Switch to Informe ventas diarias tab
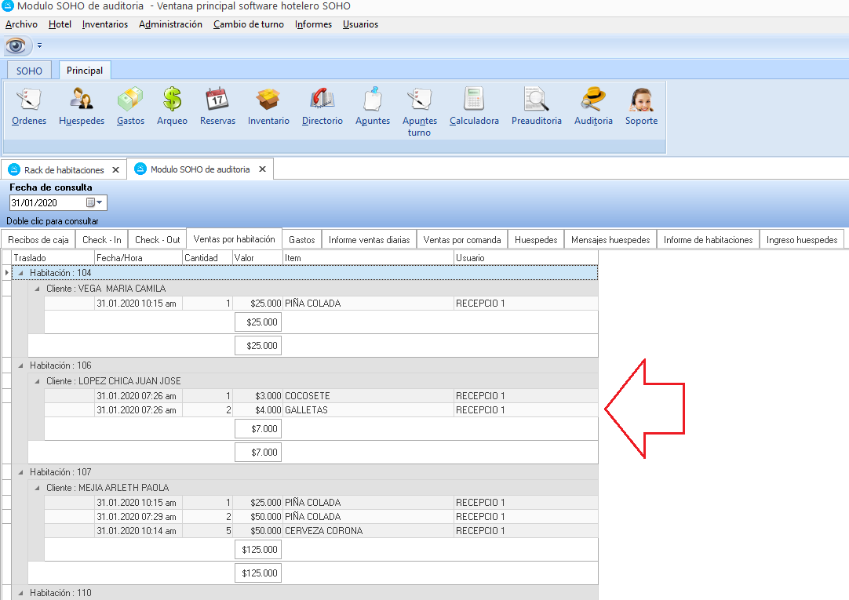 click(369, 240)
